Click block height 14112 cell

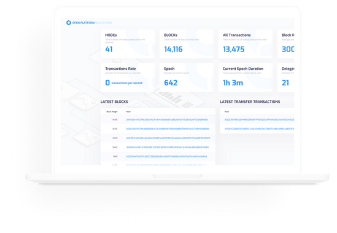point(115,147)
